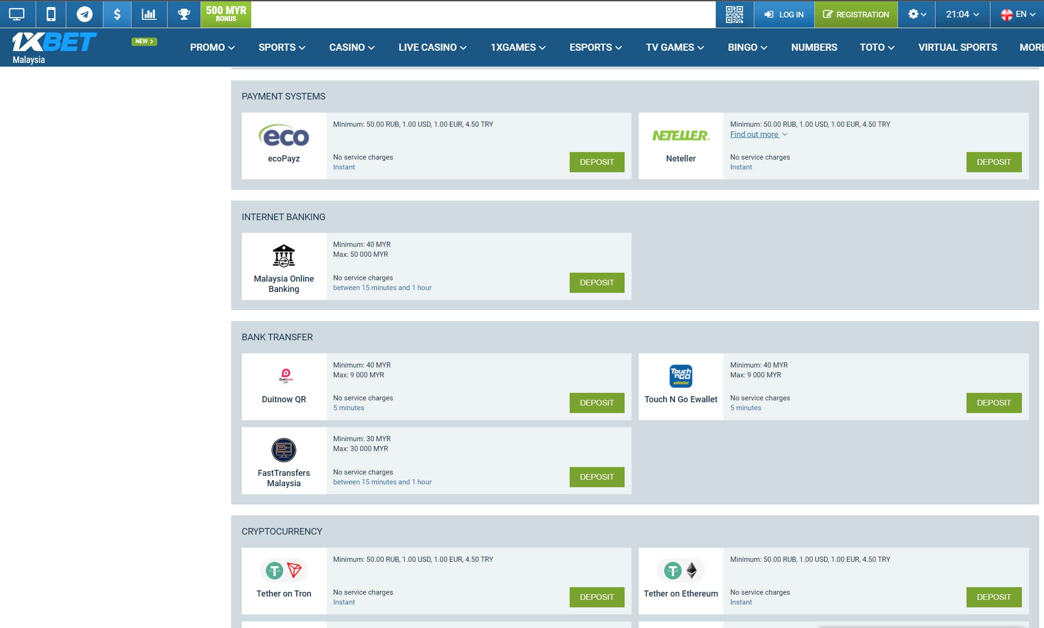Click DEPOSIT for Touch N Go Ewallet
The height and width of the screenshot is (628, 1044).
coord(994,403)
